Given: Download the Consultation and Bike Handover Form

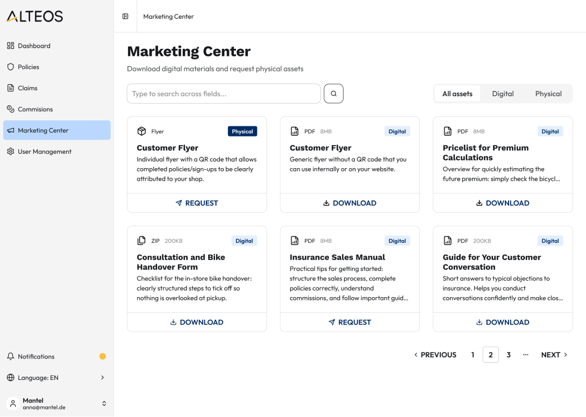Looking at the screenshot, I should [197, 322].
